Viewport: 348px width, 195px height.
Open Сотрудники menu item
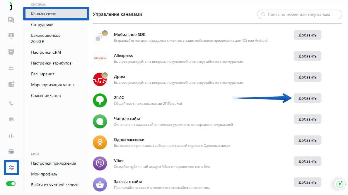coord(42,25)
